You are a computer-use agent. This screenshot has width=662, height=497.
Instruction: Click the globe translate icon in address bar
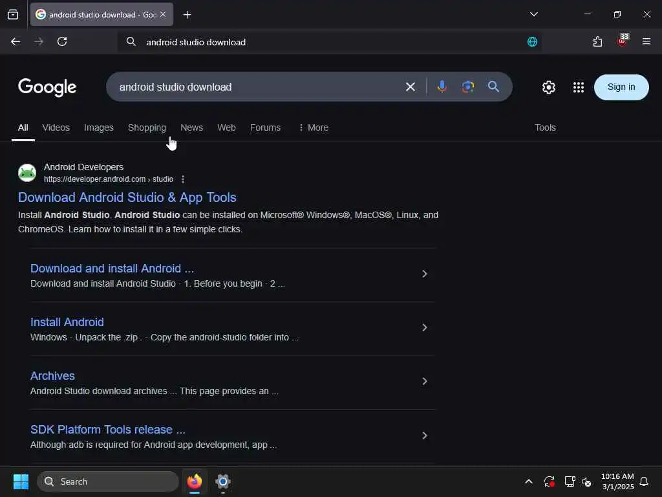532,41
